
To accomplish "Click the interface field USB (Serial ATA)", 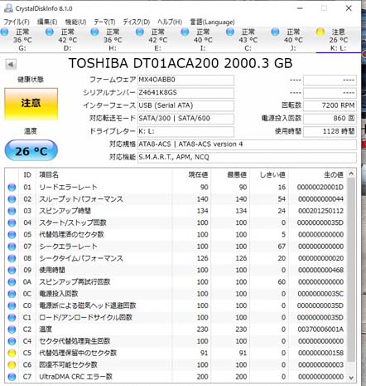I will tap(185, 105).
